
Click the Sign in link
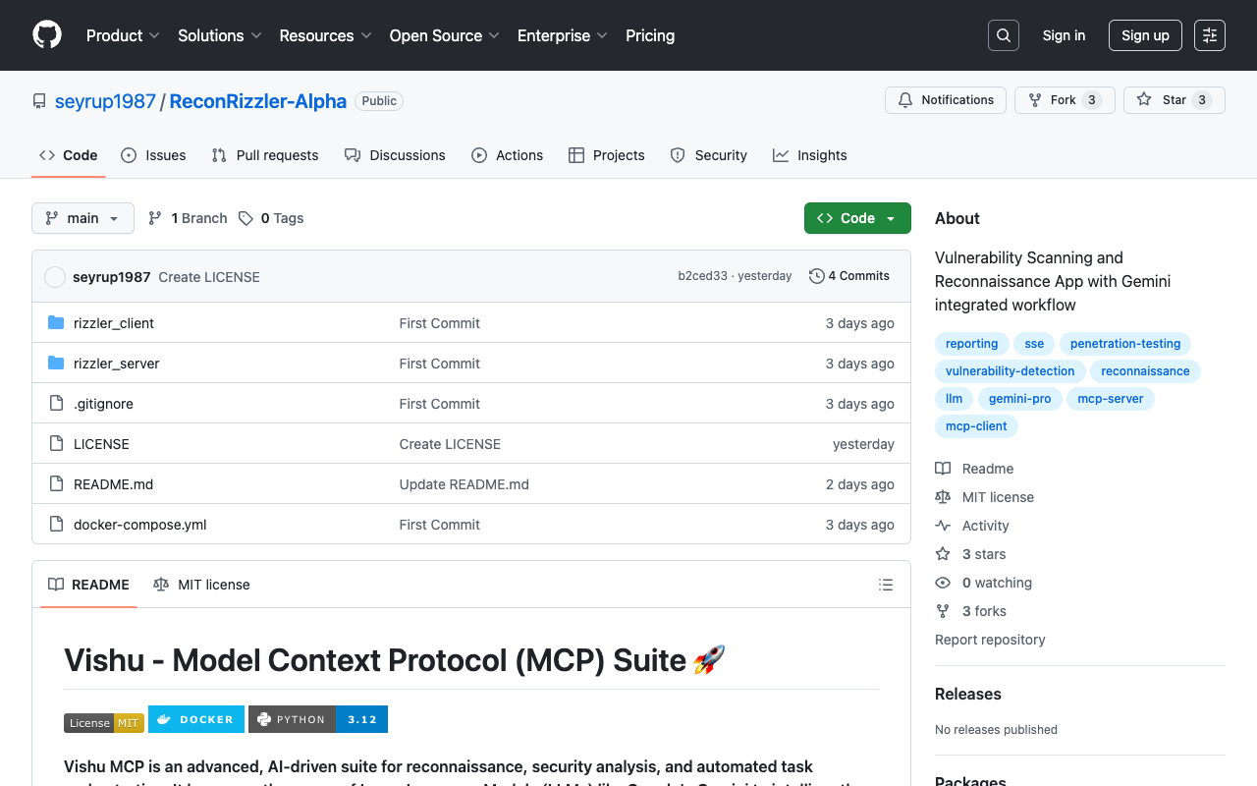point(1064,35)
